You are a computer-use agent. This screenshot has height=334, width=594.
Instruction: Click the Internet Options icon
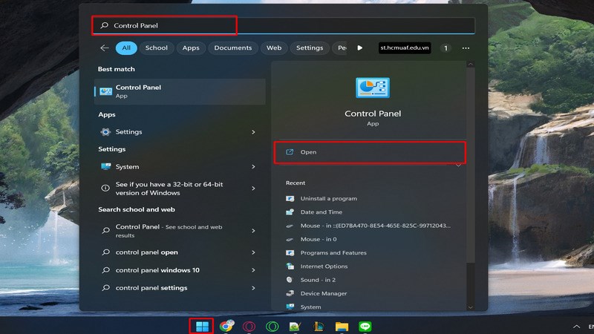tap(290, 266)
